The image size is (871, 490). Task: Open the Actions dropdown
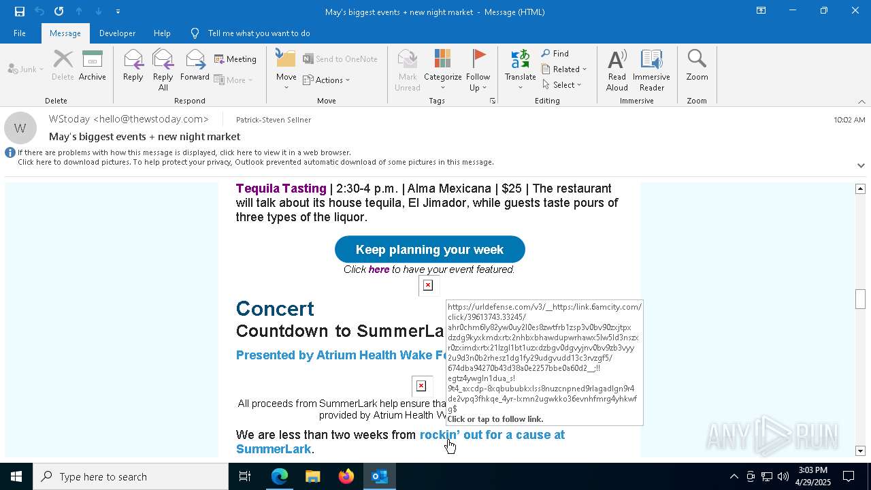pos(327,80)
